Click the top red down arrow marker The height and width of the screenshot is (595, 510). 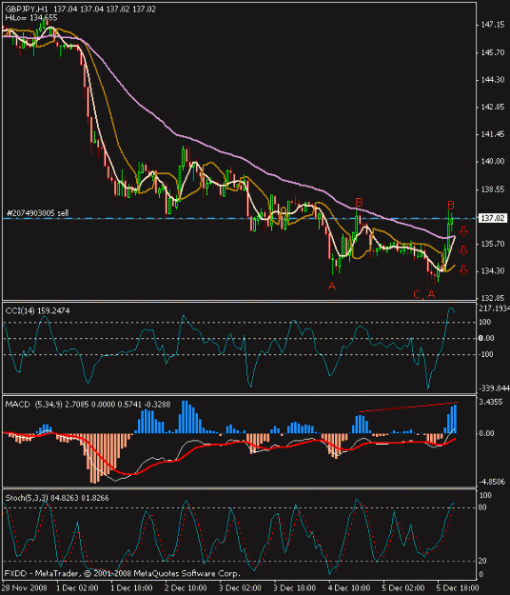click(463, 230)
